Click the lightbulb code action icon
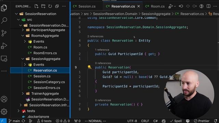Viewport: 219px width, 123px height. 89,67
